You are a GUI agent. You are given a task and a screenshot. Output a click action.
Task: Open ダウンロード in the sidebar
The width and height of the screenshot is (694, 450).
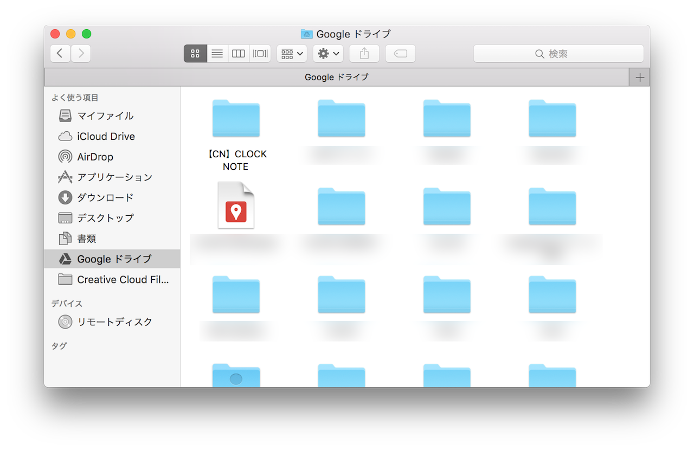click(x=112, y=198)
